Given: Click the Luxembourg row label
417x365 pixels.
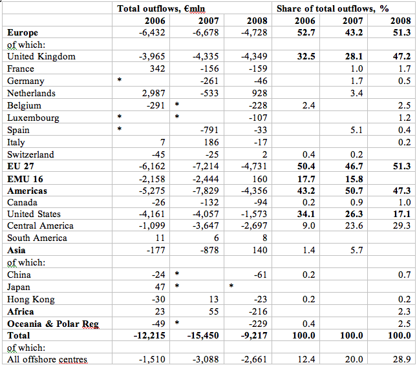Looking at the screenshot, I should 33,118.
